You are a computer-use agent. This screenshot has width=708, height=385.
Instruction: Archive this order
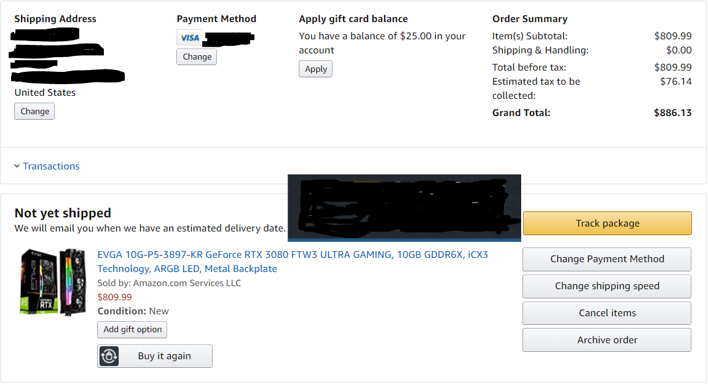click(607, 340)
